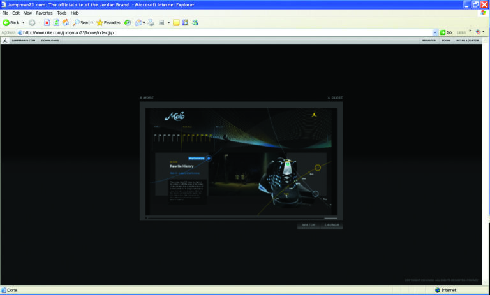490x295 pixels.
Task: Open the Mail button dropdown
Action: point(144,22)
